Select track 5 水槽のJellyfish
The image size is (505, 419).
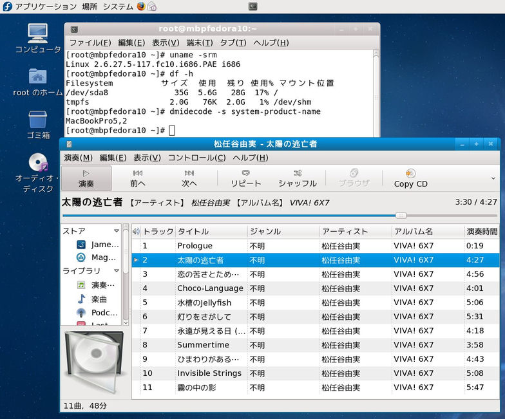click(x=316, y=303)
